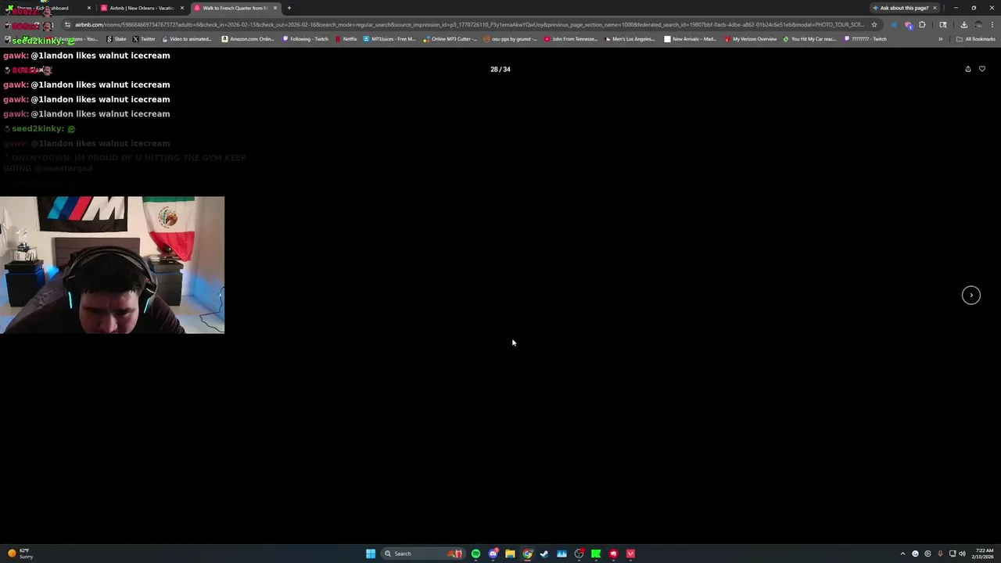The image size is (1001, 563).
Task: Open the MP3Juices bookmark
Action: pos(389,39)
